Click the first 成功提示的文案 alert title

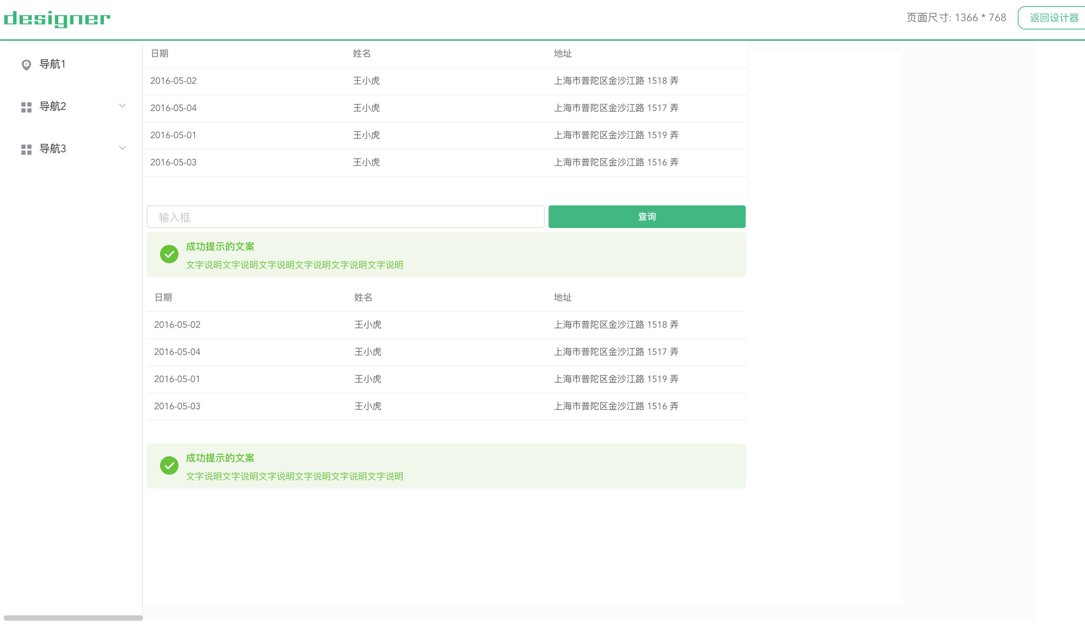[220, 247]
